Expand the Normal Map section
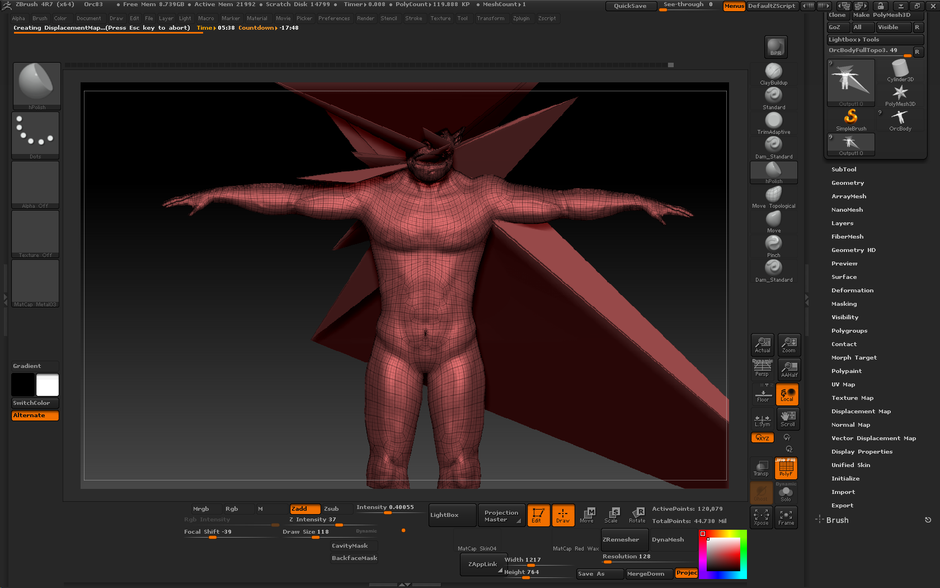This screenshot has height=588, width=940. [850, 425]
